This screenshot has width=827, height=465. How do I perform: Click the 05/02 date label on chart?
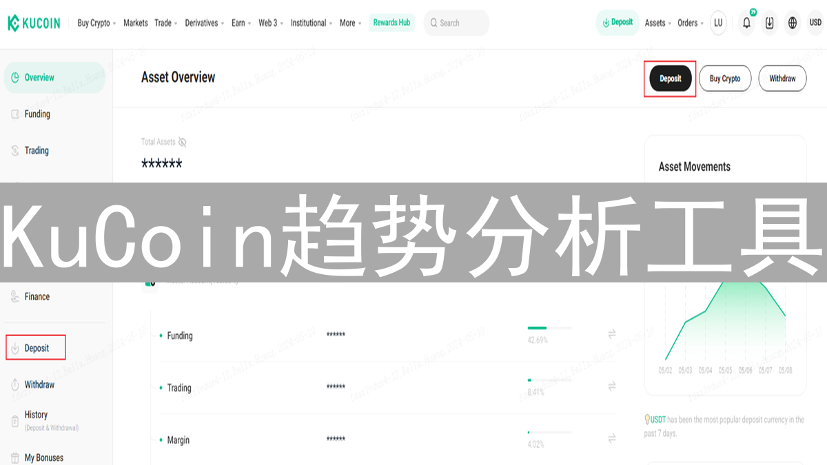pos(665,371)
